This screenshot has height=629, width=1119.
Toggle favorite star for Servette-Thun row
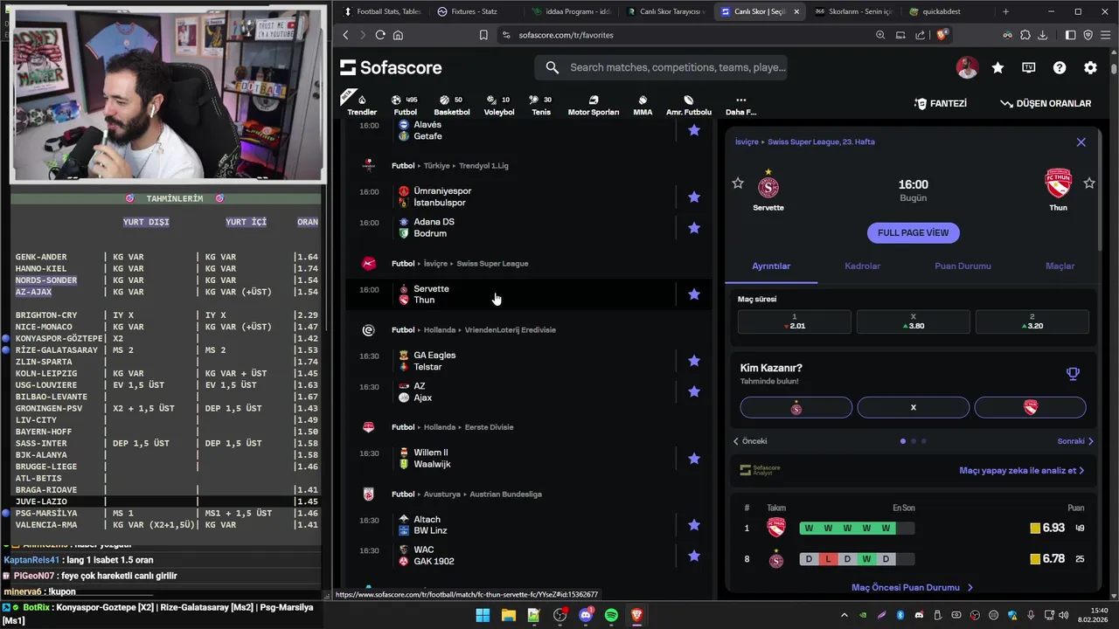click(x=694, y=294)
